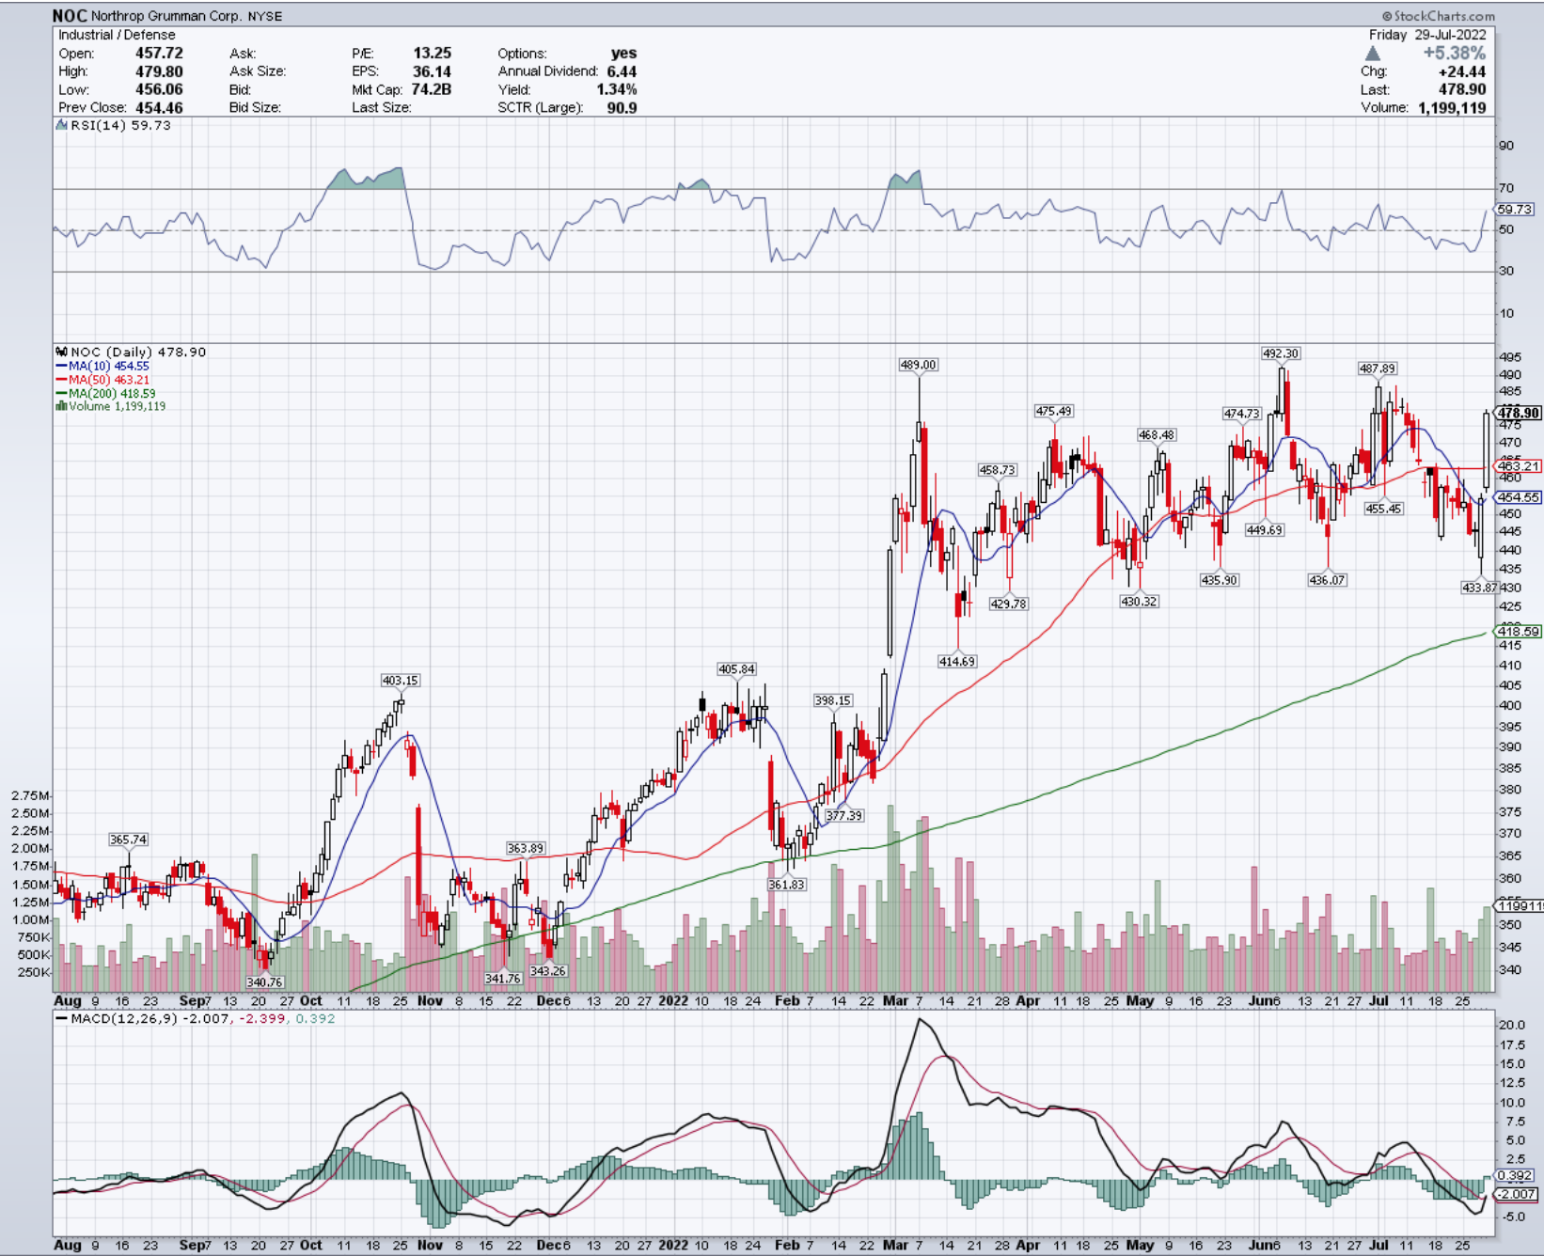
Task: Click the 463.21 MA(50) axis tag
Action: (x=1519, y=466)
